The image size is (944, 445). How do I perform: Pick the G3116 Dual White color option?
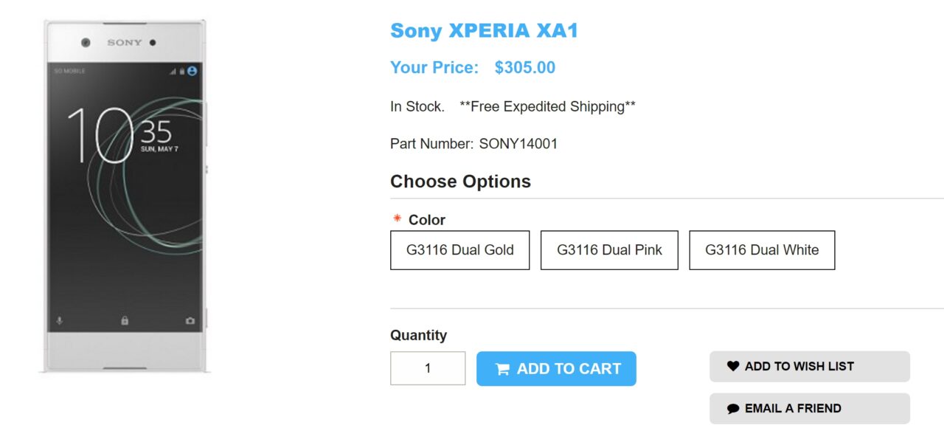pyautogui.click(x=762, y=250)
